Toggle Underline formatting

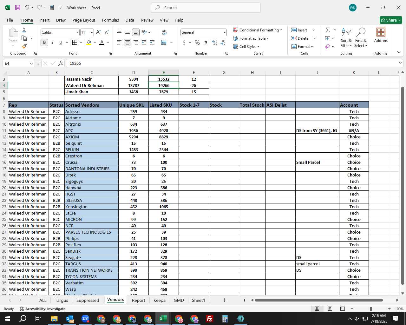click(x=61, y=42)
